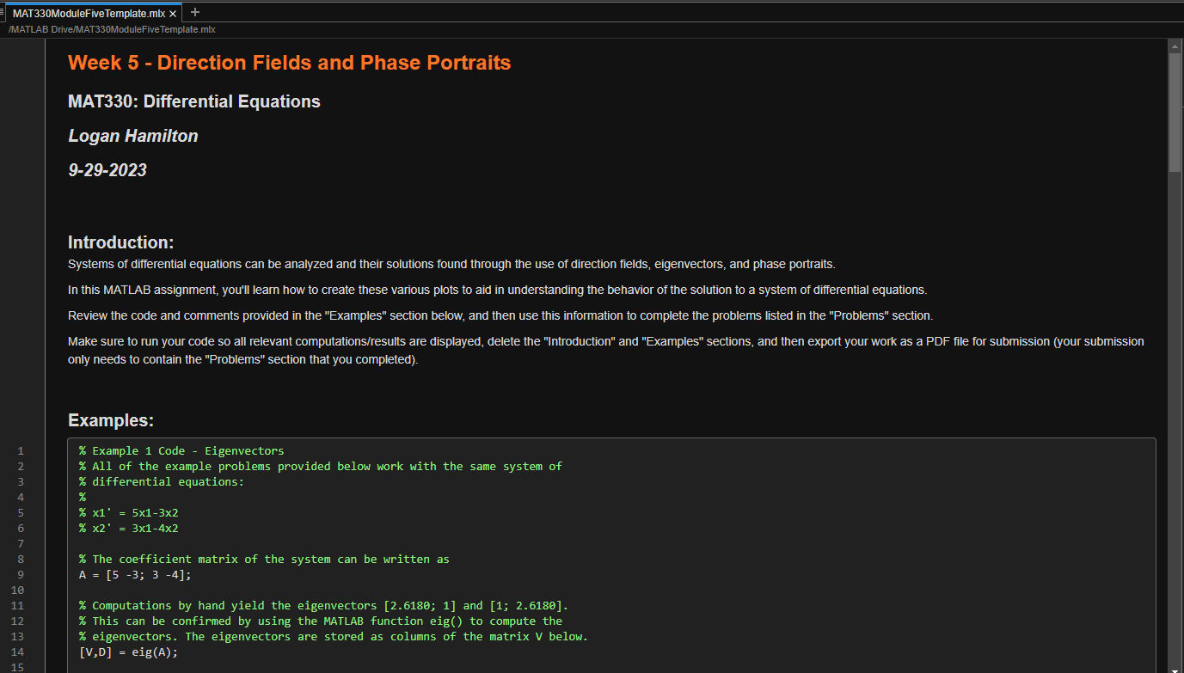Image resolution: width=1184 pixels, height=673 pixels.
Task: Click the author name Logan Hamilton
Action: click(133, 136)
